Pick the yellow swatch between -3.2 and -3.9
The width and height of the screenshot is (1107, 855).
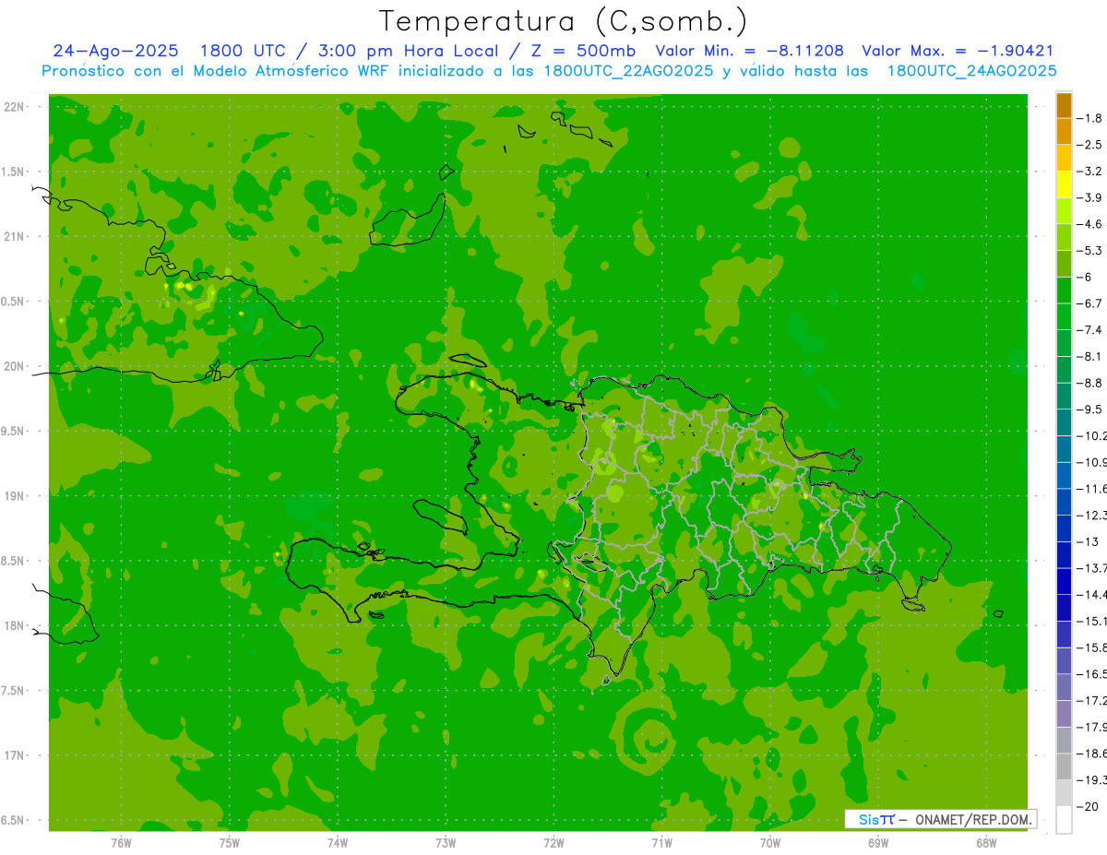(1064, 184)
